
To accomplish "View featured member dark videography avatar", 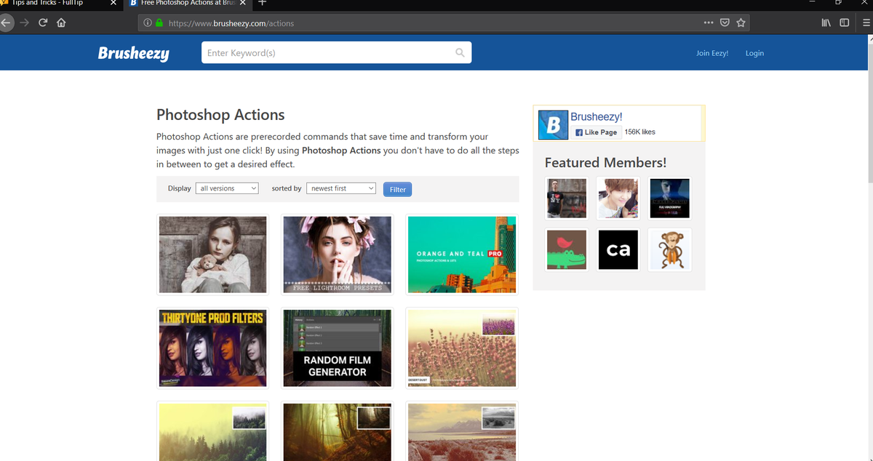I will click(x=669, y=199).
